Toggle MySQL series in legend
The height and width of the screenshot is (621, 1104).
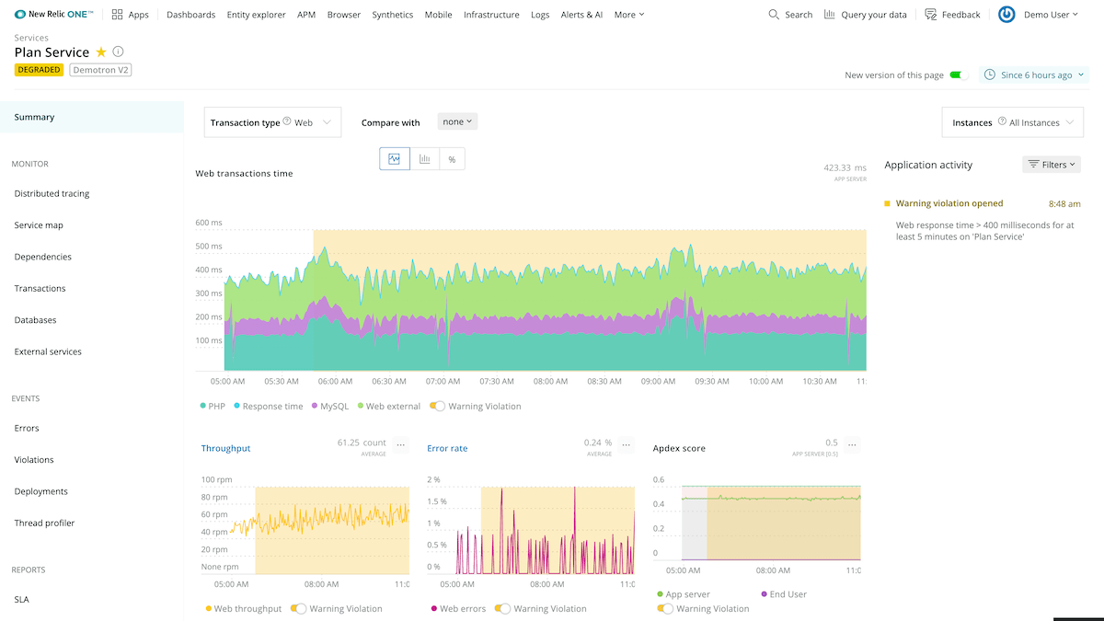coord(330,406)
